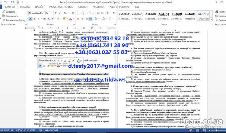Toggle subscript x₂ formatting
226x133 pixels.
click(49, 19)
